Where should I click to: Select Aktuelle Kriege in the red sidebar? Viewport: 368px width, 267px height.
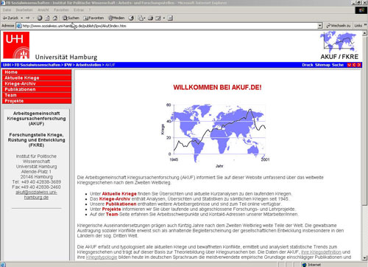tap(37, 78)
